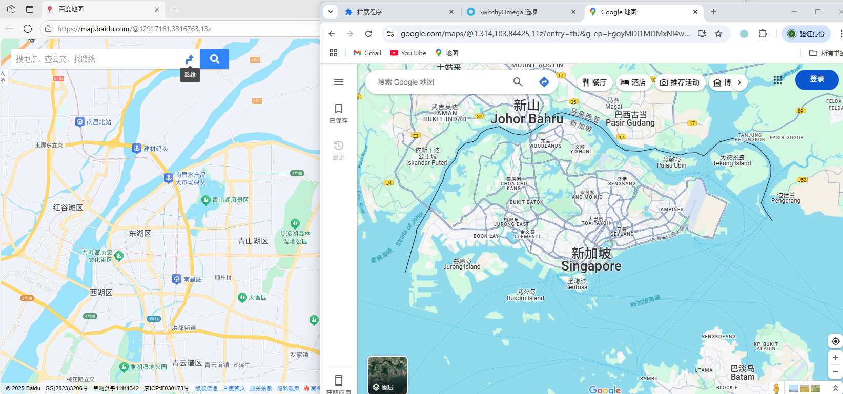This screenshot has height=394, width=843.
Task: Open the 服务条款 link in Baidu footer
Action: coord(261,388)
